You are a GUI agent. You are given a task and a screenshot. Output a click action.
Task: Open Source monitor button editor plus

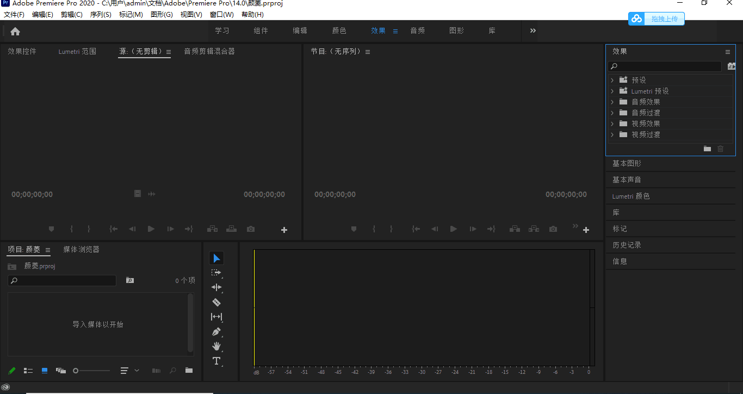(x=284, y=230)
